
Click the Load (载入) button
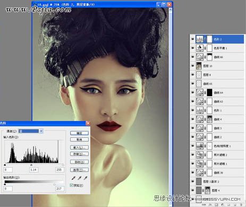[79, 148]
